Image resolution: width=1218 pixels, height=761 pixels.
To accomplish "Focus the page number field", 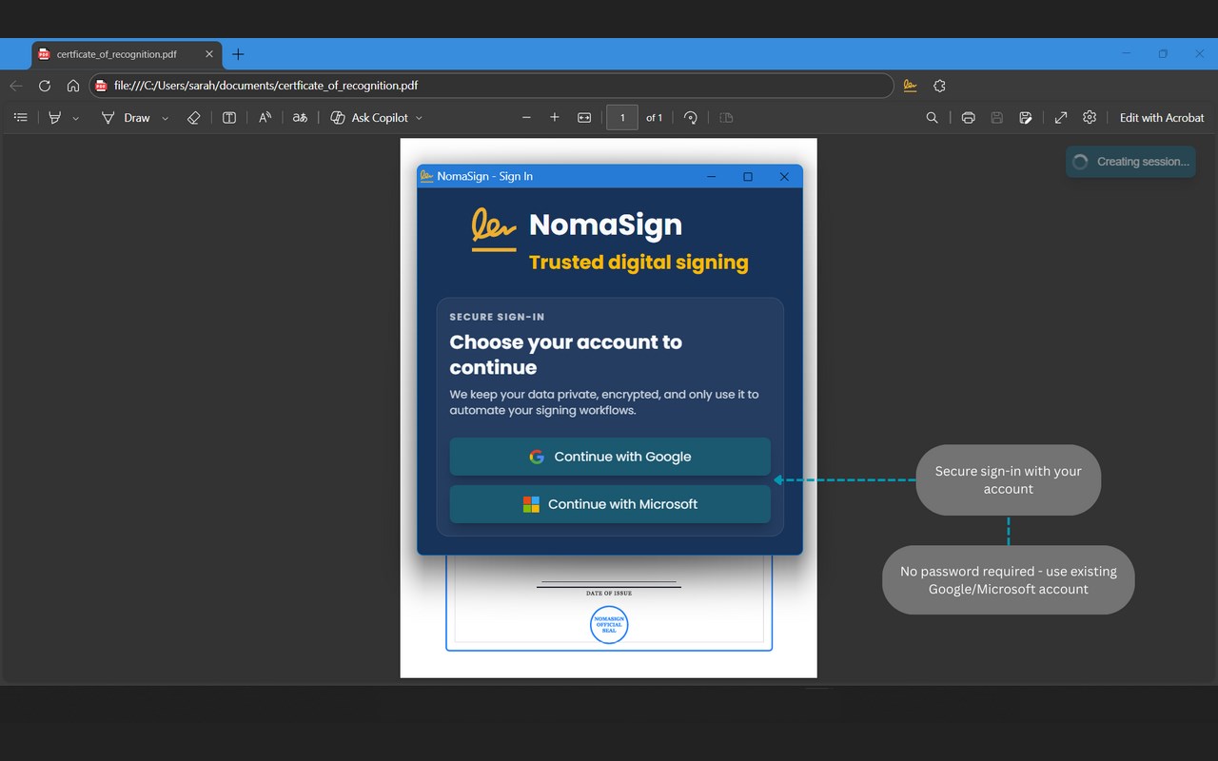I will (x=622, y=118).
